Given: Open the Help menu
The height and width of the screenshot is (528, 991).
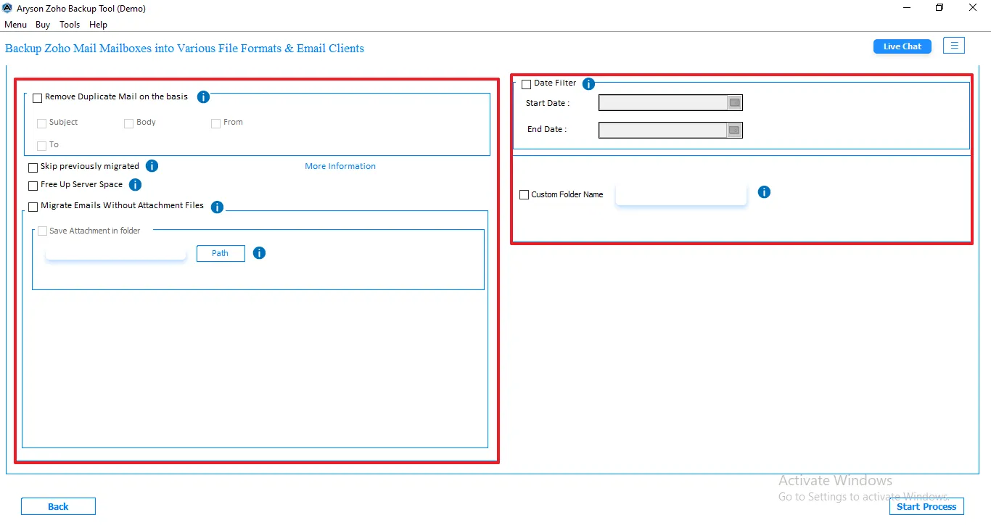Looking at the screenshot, I should pyautogui.click(x=98, y=25).
